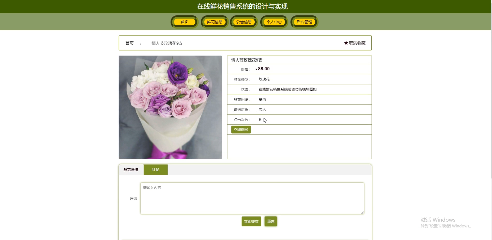Click the site title 在线鲜花销售系统的设计与实现
492x240 pixels.
point(242,7)
